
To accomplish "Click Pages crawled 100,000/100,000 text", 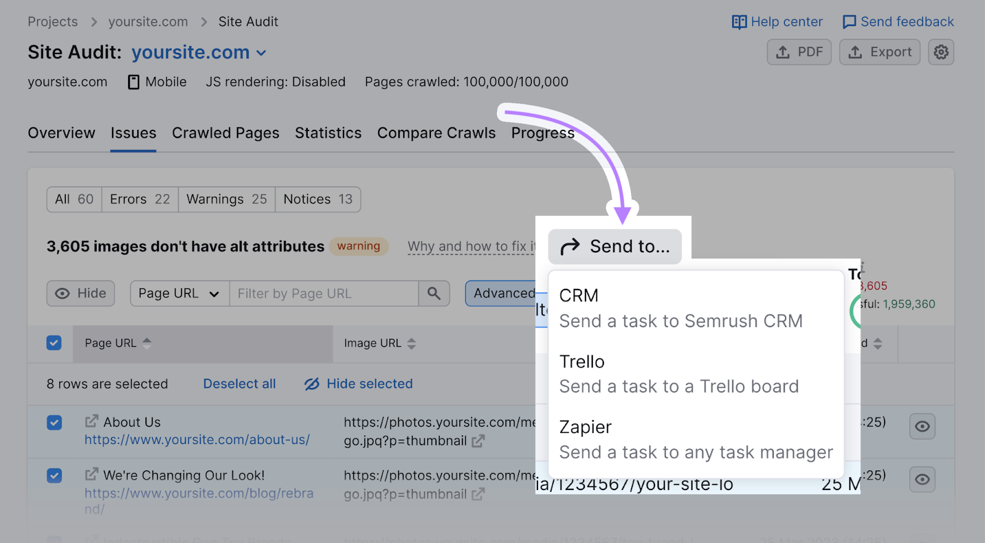I will point(467,82).
